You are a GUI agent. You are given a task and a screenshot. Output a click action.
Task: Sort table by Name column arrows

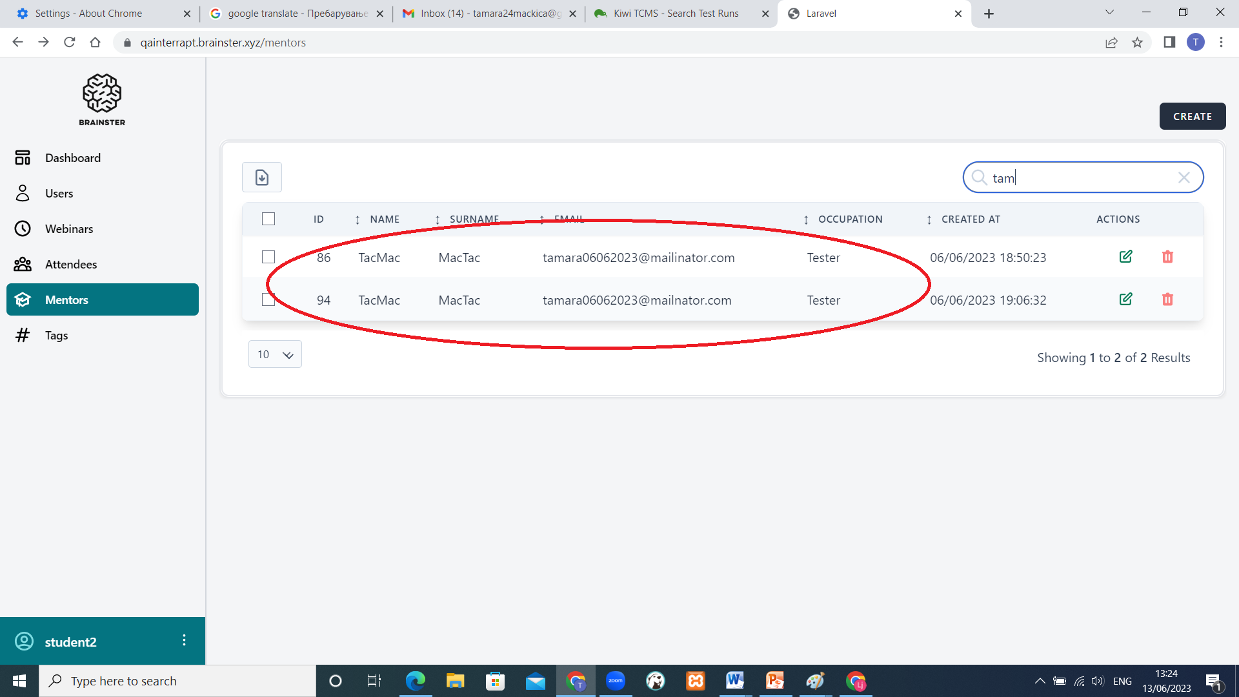tap(358, 220)
